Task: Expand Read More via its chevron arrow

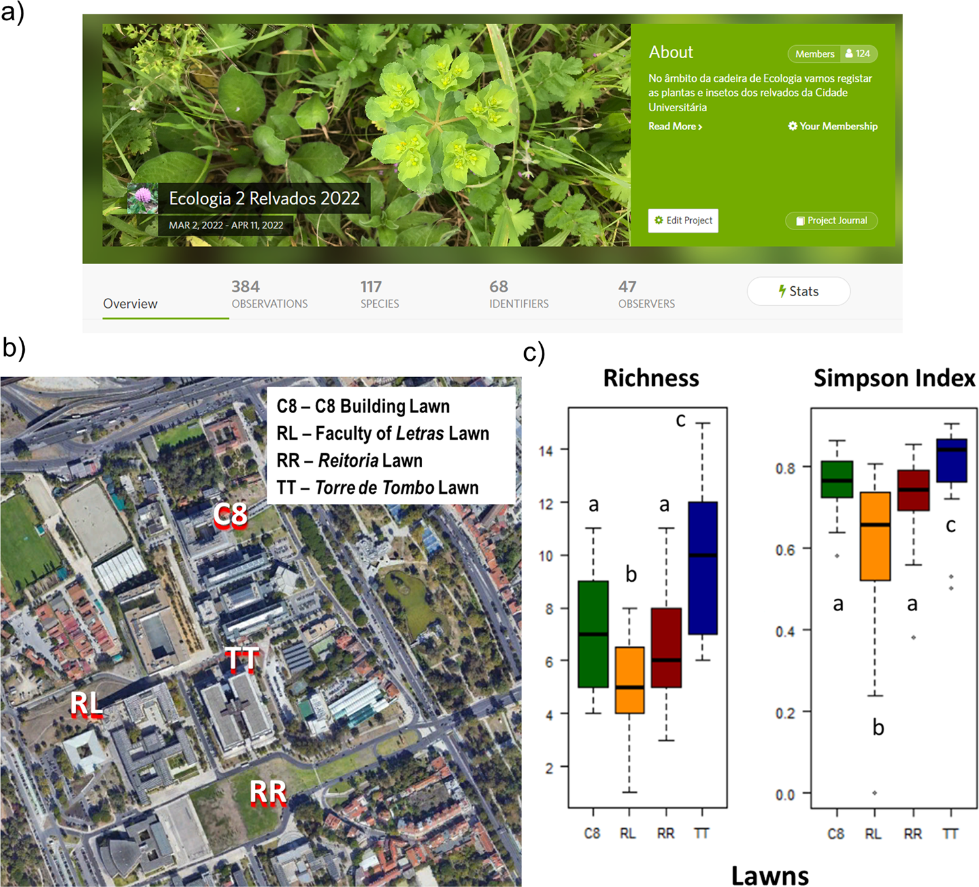Action: [x=700, y=127]
